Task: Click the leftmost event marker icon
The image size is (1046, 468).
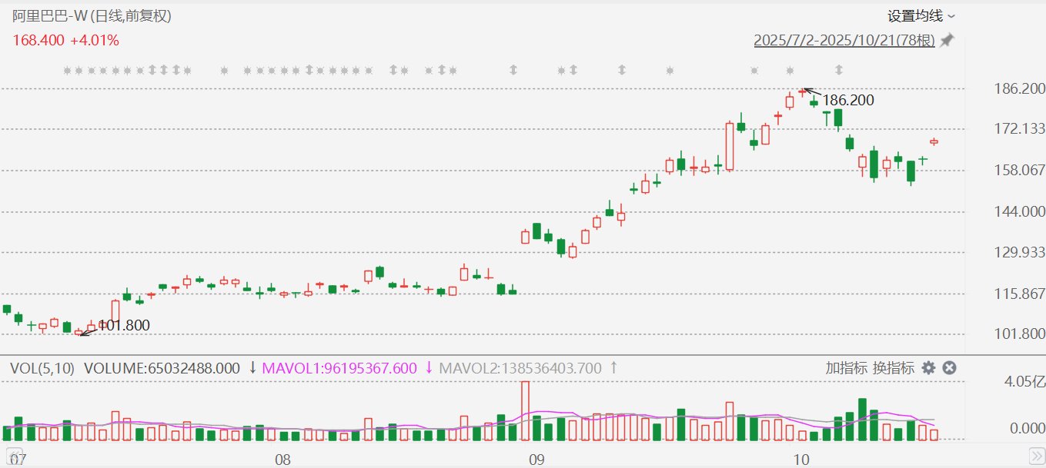Action: 67,71
